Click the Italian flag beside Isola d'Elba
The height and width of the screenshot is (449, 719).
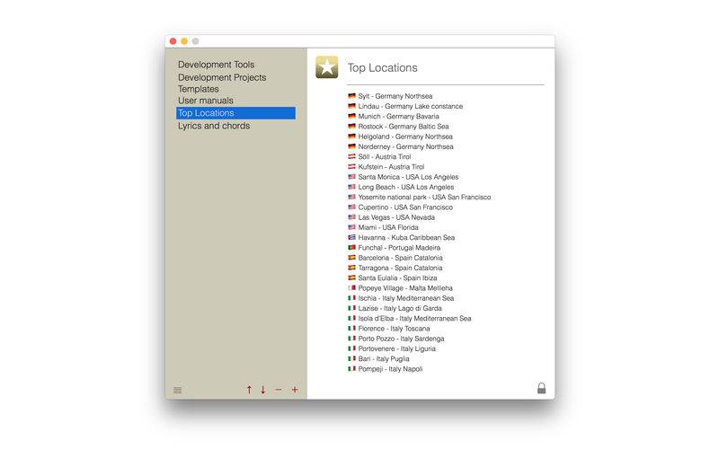pyautogui.click(x=351, y=318)
